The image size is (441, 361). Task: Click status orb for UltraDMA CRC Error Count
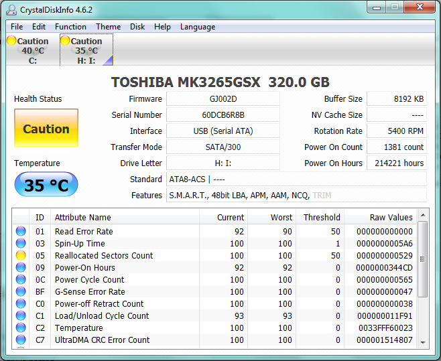(x=21, y=340)
